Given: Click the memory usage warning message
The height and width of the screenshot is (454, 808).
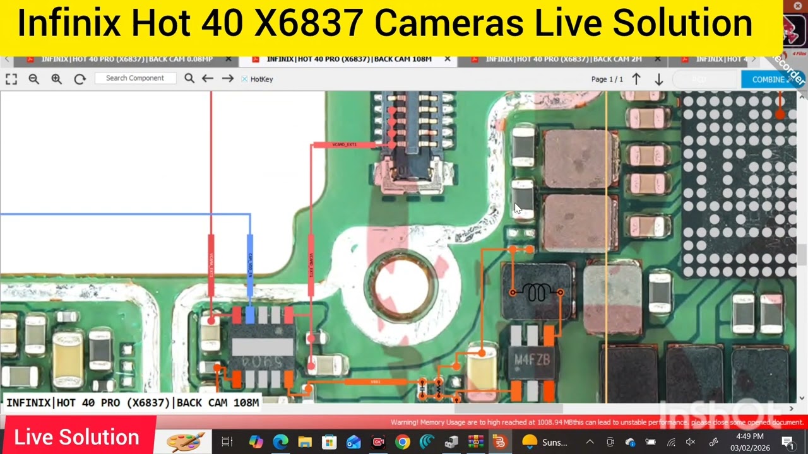Looking at the screenshot, I should click(x=597, y=422).
